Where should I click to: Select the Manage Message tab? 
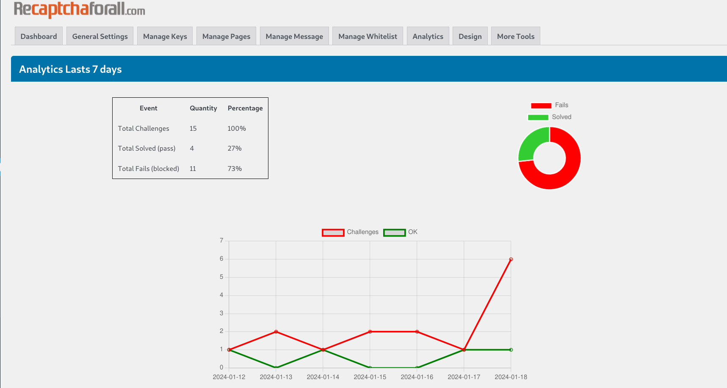[294, 36]
